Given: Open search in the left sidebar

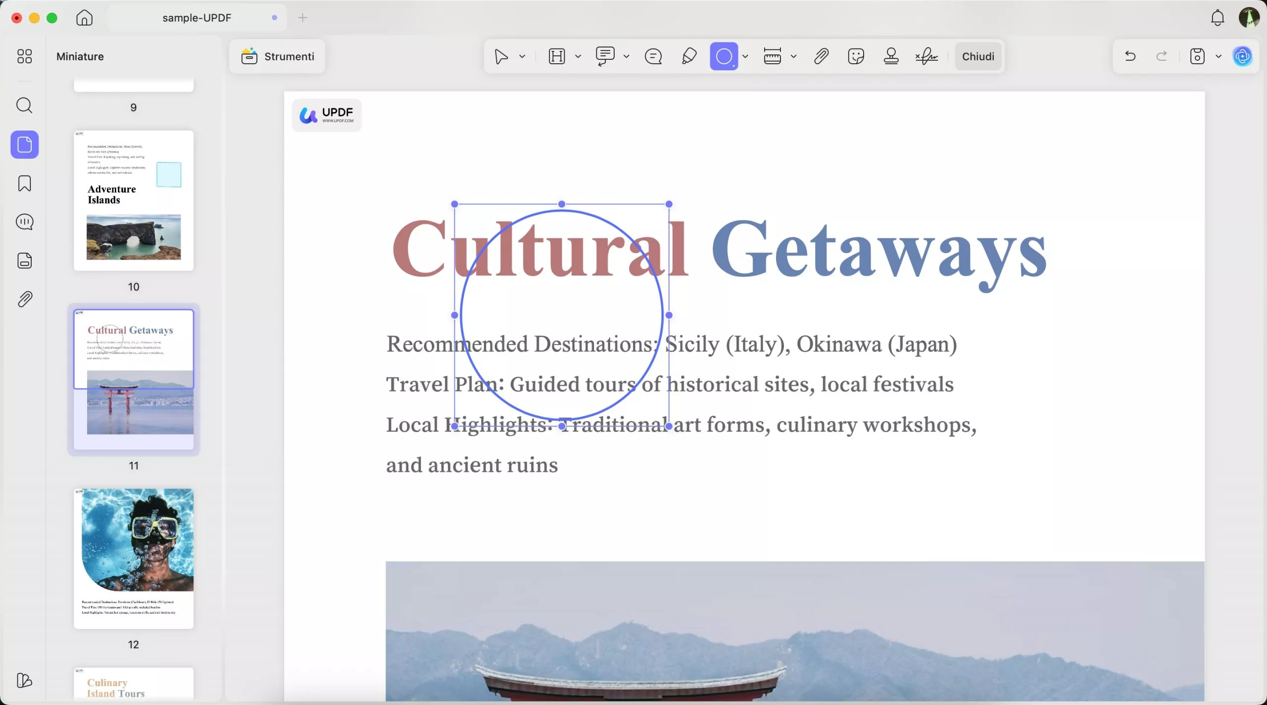Looking at the screenshot, I should click(x=24, y=105).
